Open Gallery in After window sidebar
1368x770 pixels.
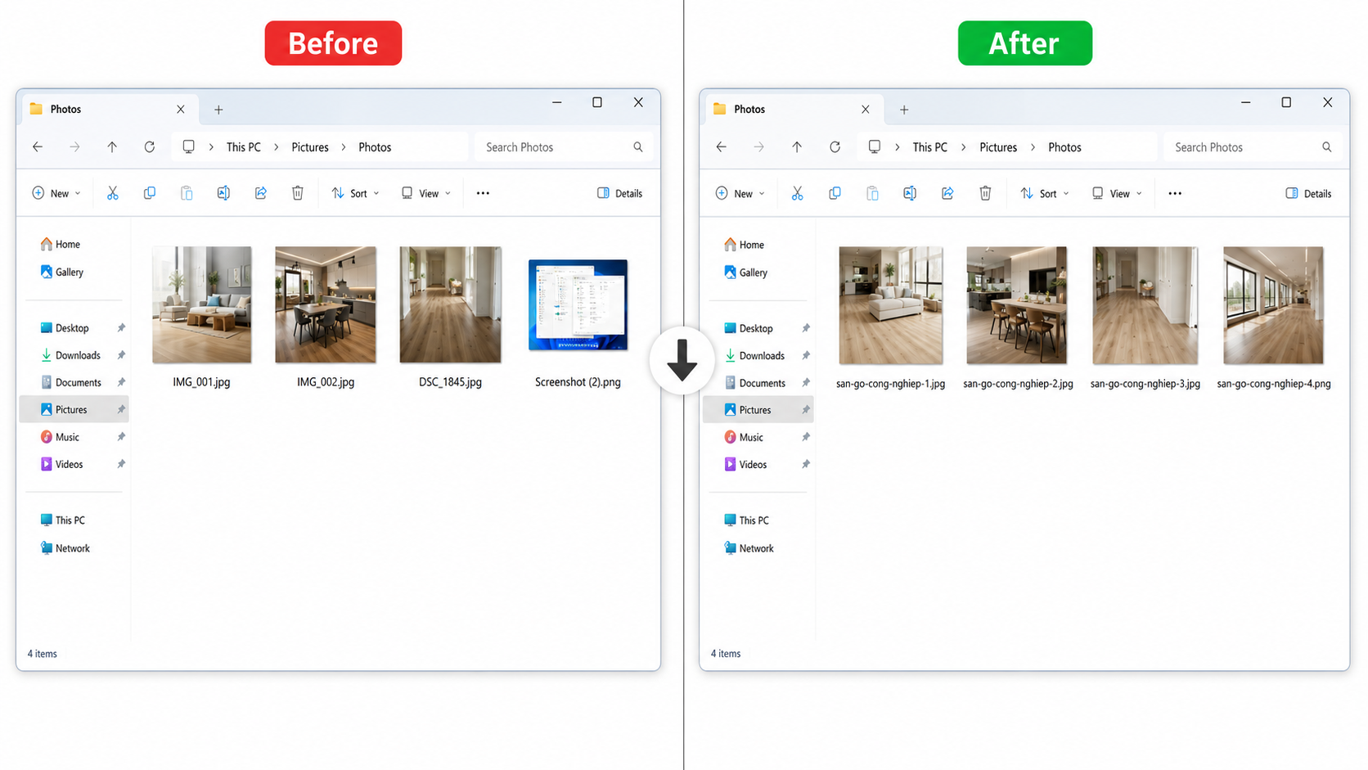(x=753, y=272)
